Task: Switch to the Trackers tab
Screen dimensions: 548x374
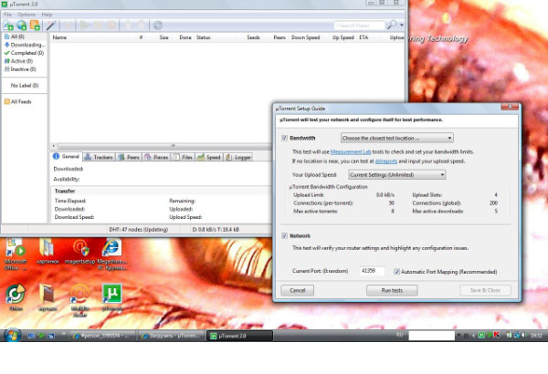Action: (101, 157)
